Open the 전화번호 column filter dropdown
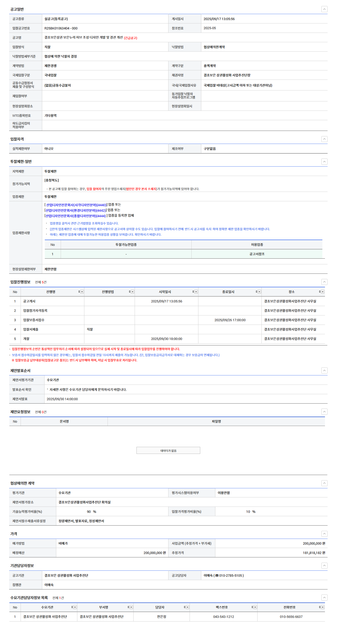This screenshot has width=338, height=633. pyautogui.click(x=323, y=607)
